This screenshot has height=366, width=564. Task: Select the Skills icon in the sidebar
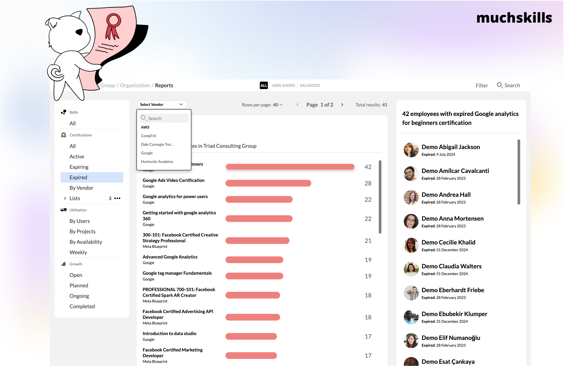coord(63,112)
